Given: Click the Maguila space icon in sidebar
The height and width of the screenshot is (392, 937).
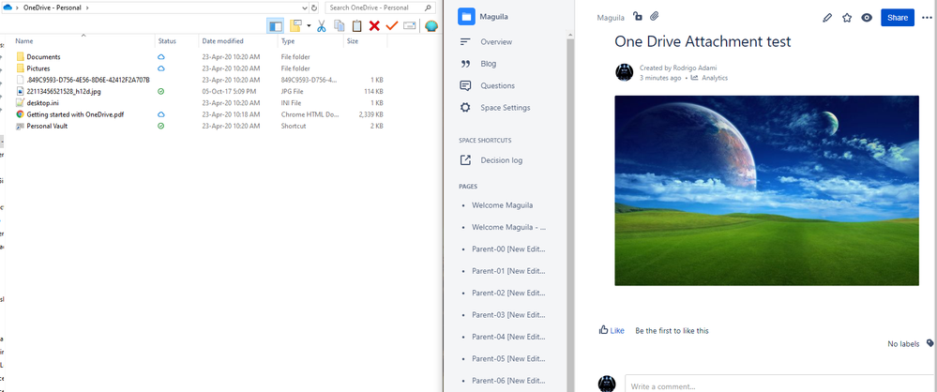Looking at the screenshot, I should [x=466, y=16].
